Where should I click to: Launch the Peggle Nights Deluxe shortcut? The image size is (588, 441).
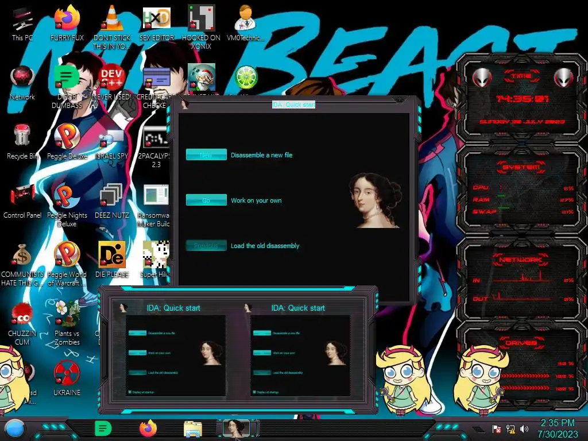tap(67, 205)
